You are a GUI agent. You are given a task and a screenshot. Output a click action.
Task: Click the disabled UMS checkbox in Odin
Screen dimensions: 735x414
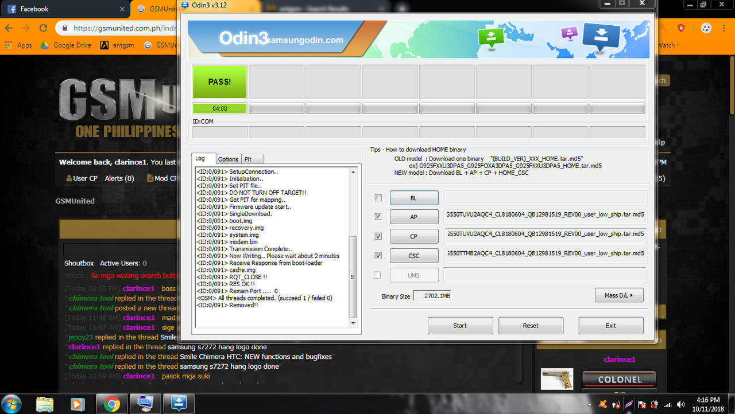pos(377,275)
